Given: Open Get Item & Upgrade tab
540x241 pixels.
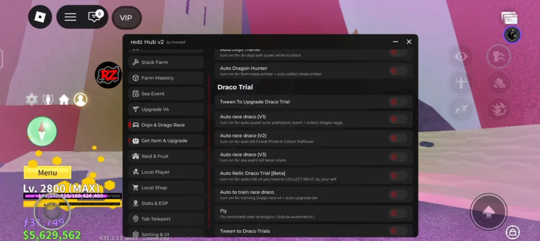Looking at the screenshot, I should point(166,140).
